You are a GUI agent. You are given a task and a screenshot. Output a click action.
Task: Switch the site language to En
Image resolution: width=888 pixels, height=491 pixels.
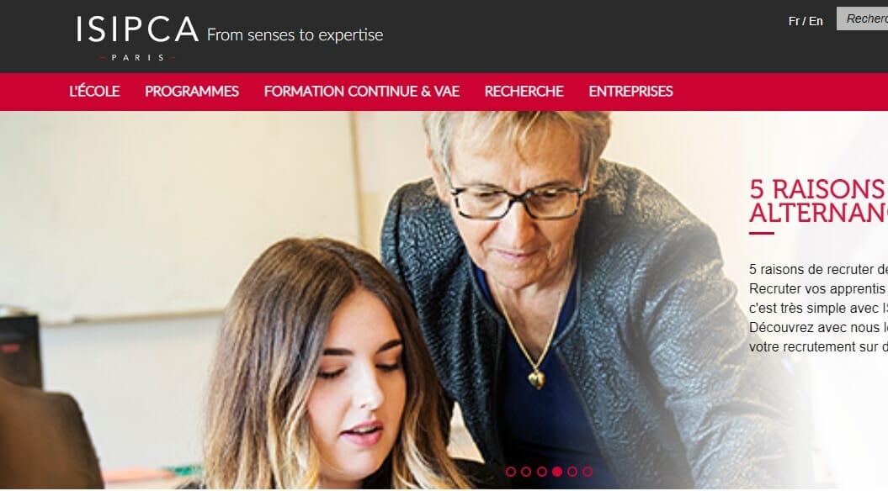(x=816, y=21)
